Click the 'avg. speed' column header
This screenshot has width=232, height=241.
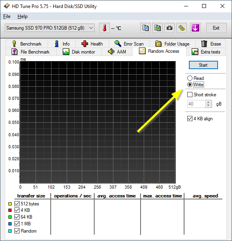[x=205, y=196]
